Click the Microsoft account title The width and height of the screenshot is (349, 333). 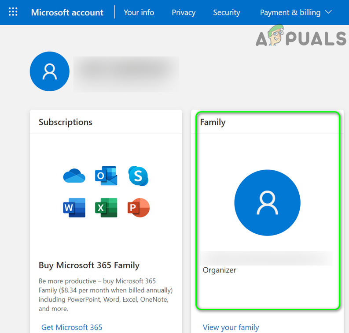tap(67, 12)
